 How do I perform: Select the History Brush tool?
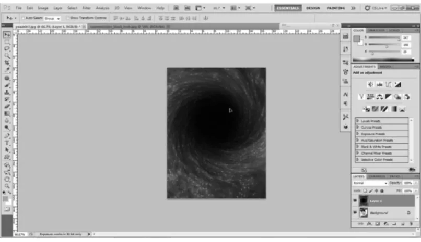click(7, 99)
